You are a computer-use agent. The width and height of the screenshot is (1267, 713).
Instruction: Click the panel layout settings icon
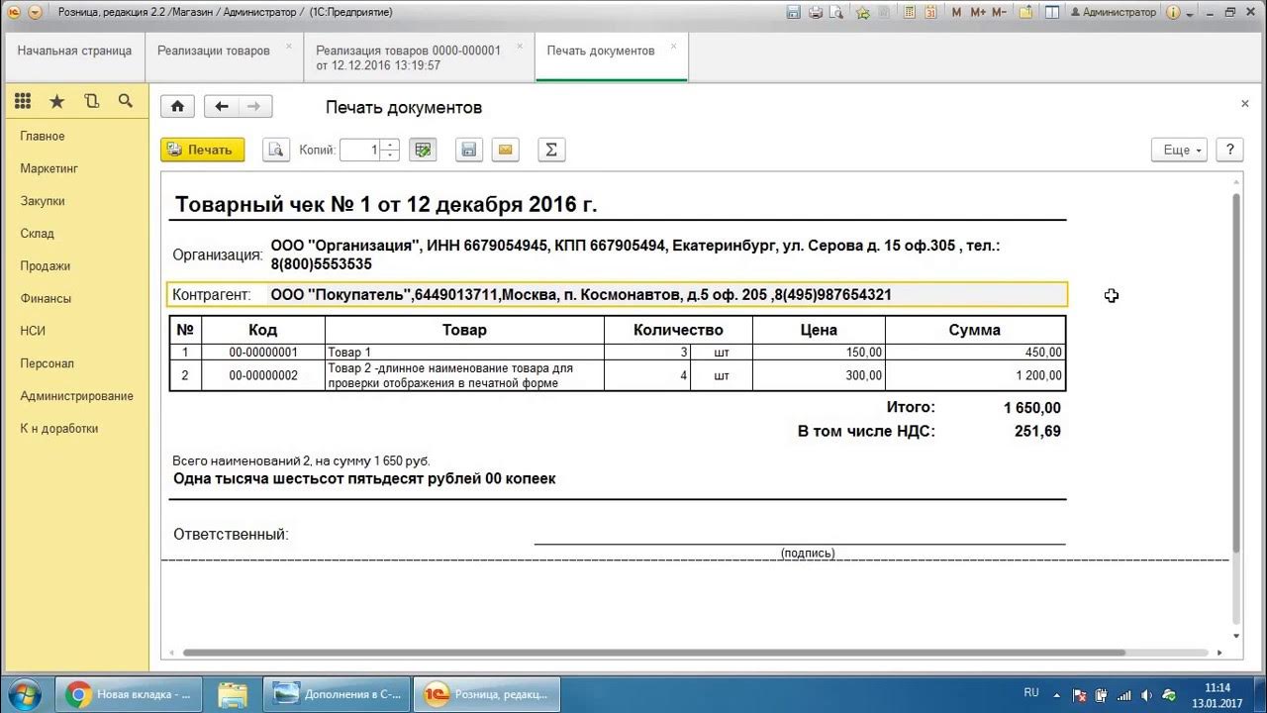tap(1052, 13)
